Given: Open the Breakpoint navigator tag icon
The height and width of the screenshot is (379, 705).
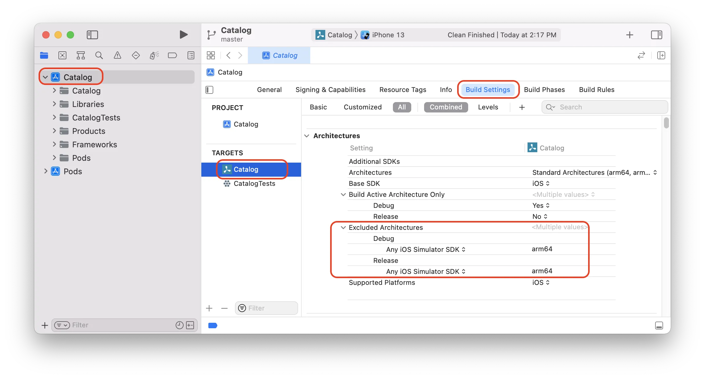Looking at the screenshot, I should (172, 55).
